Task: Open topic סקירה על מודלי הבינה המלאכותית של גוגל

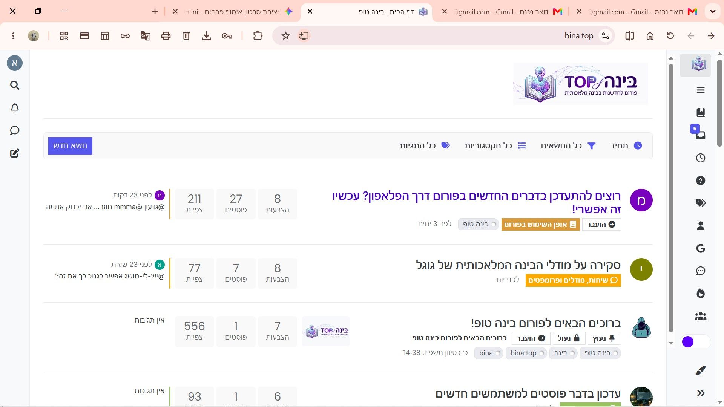Action: (518, 265)
